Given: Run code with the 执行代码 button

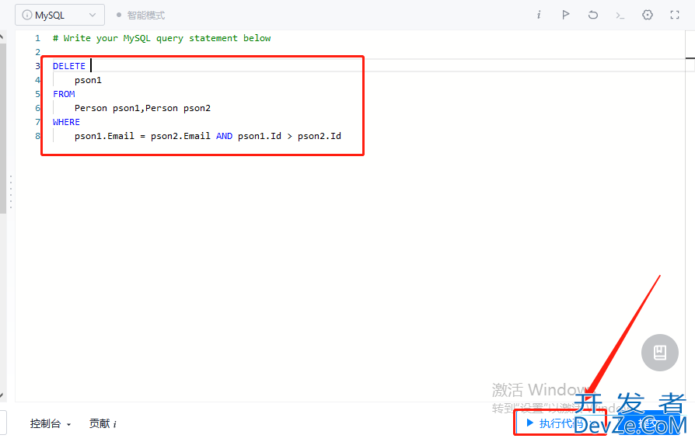Looking at the screenshot, I should click(x=560, y=423).
